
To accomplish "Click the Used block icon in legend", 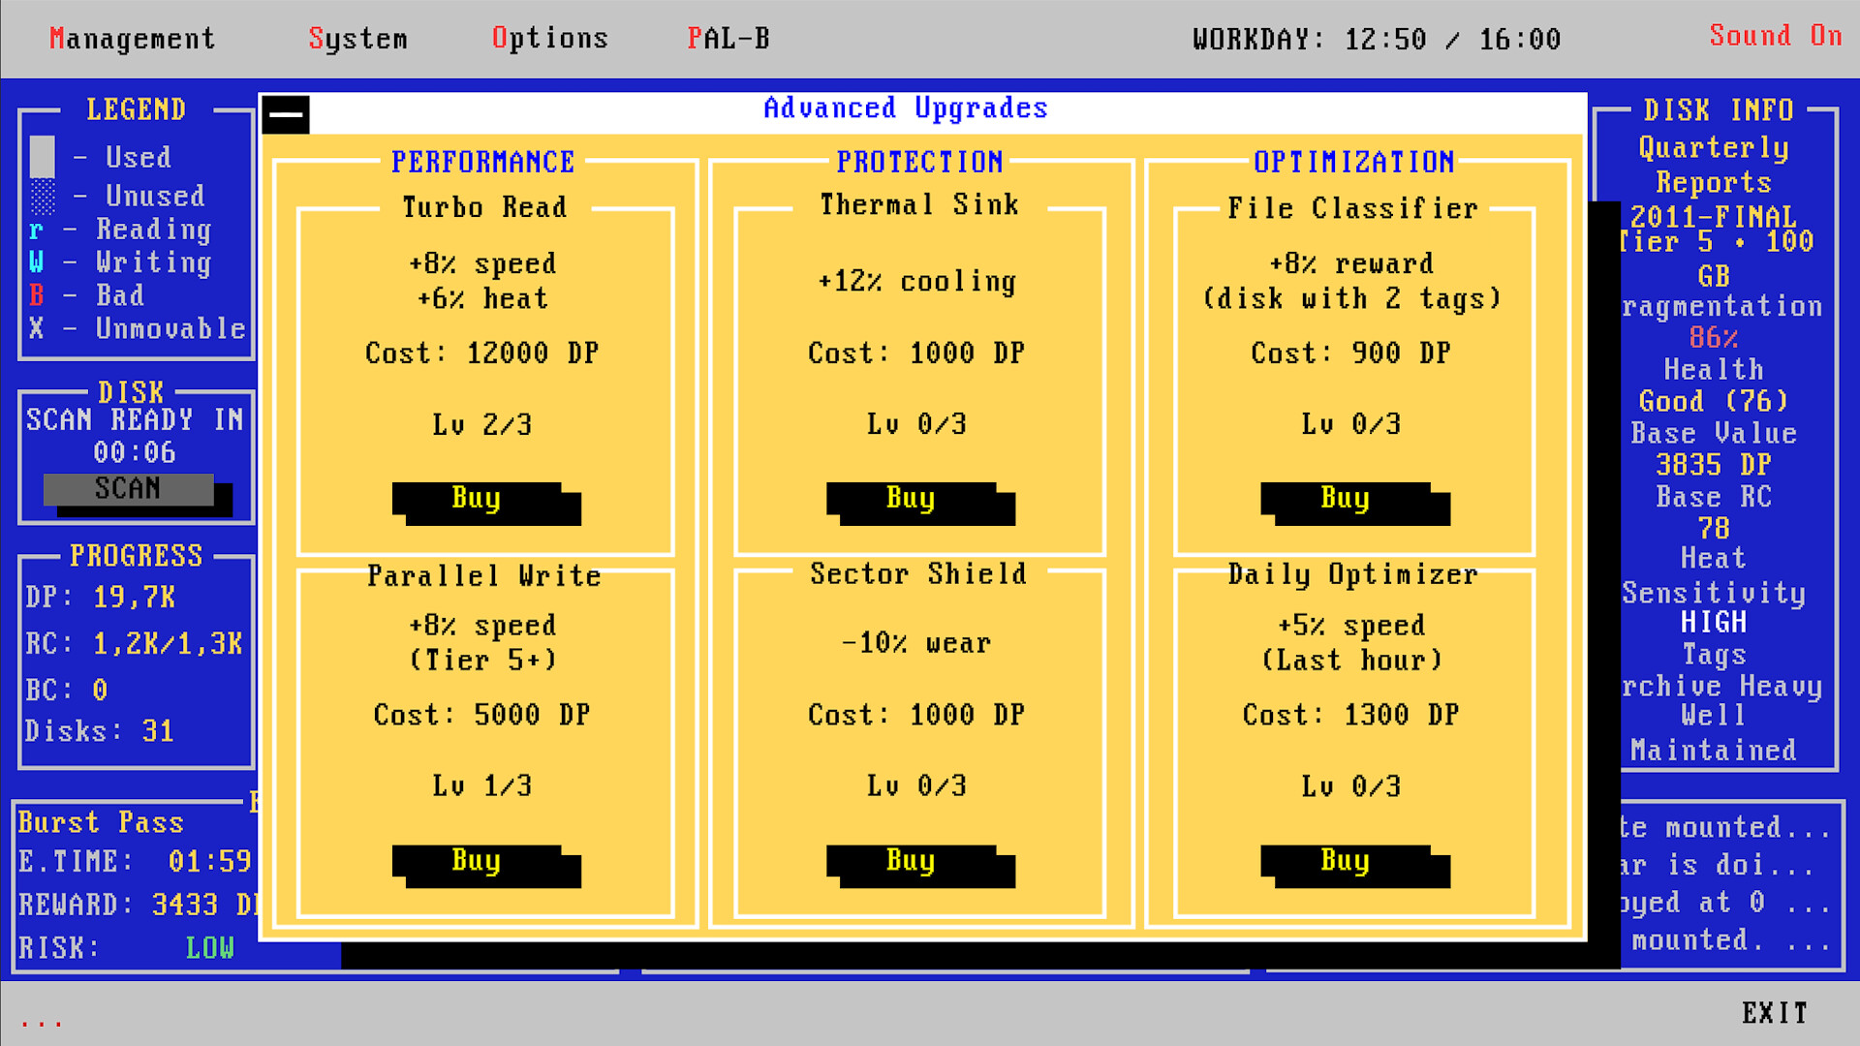I will point(43,157).
